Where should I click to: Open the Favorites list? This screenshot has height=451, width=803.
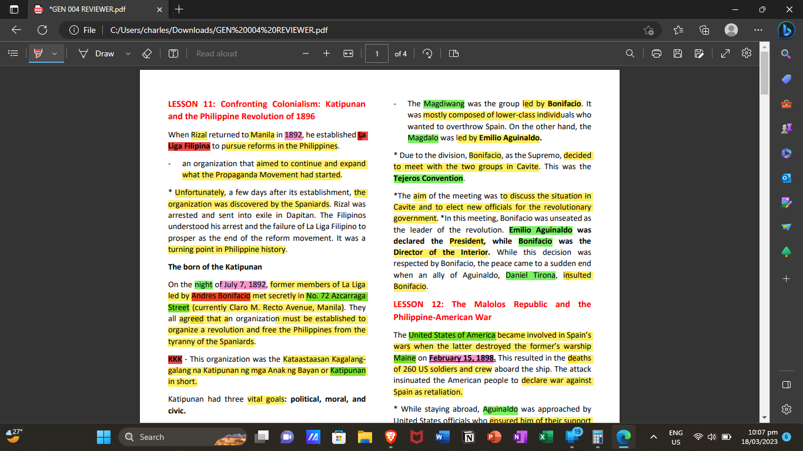pyautogui.click(x=678, y=30)
